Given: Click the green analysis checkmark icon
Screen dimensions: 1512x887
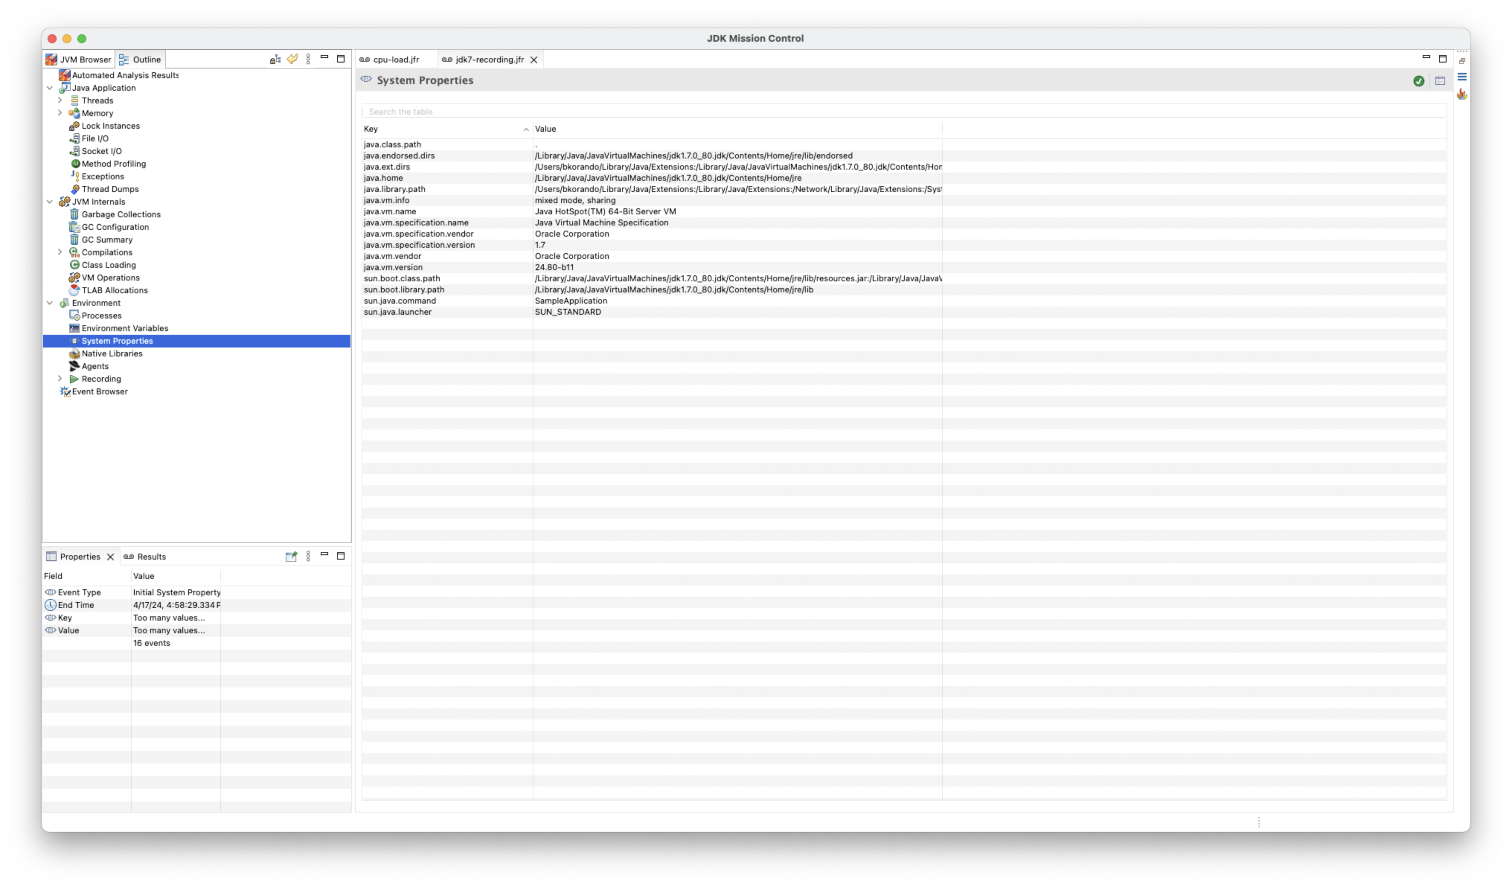Looking at the screenshot, I should [1418, 81].
